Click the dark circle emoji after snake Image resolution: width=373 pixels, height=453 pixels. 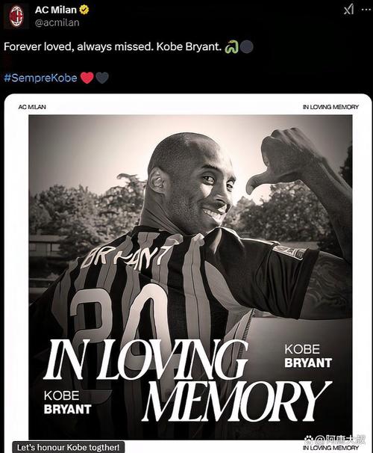pyautogui.click(x=247, y=47)
